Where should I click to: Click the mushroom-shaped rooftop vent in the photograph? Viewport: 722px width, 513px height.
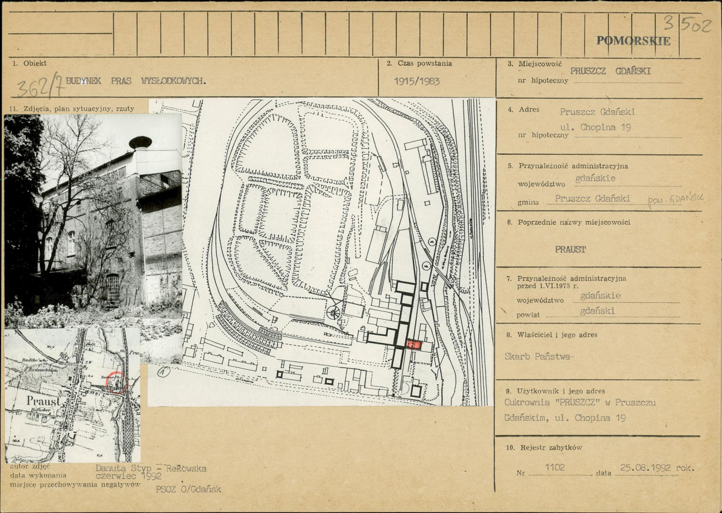tap(140, 143)
